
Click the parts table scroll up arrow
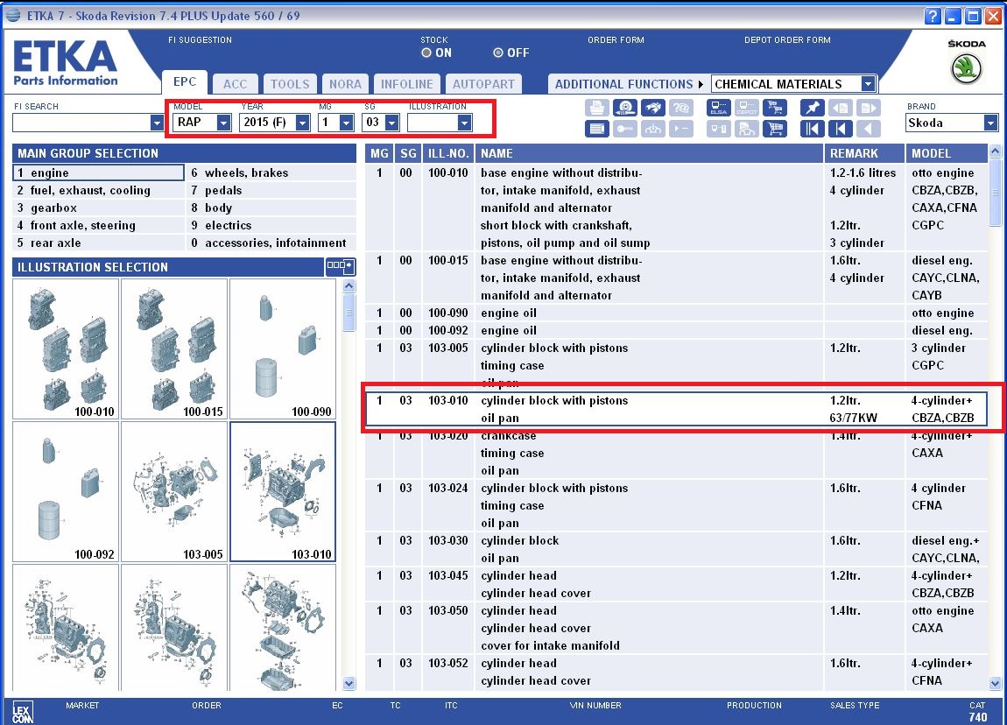pos(995,151)
